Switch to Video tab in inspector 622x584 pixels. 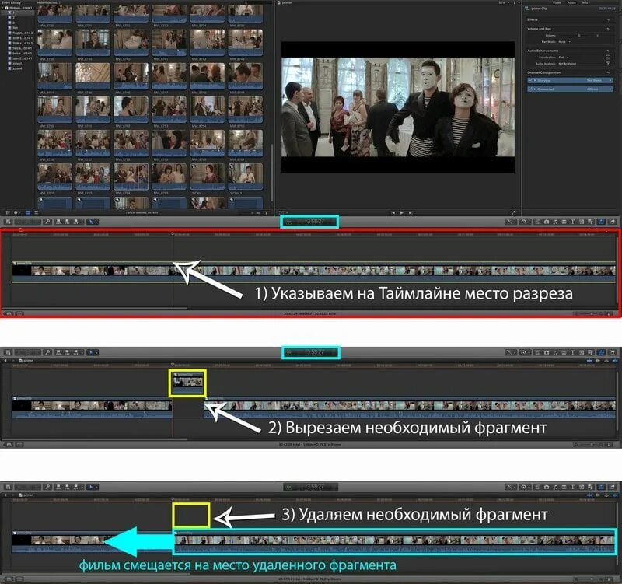(557, 2)
